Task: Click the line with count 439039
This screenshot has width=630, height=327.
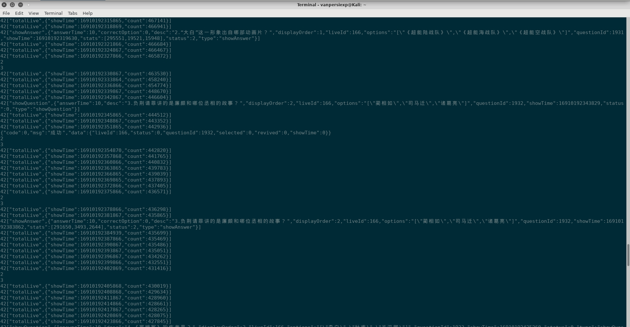Action: click(86, 174)
